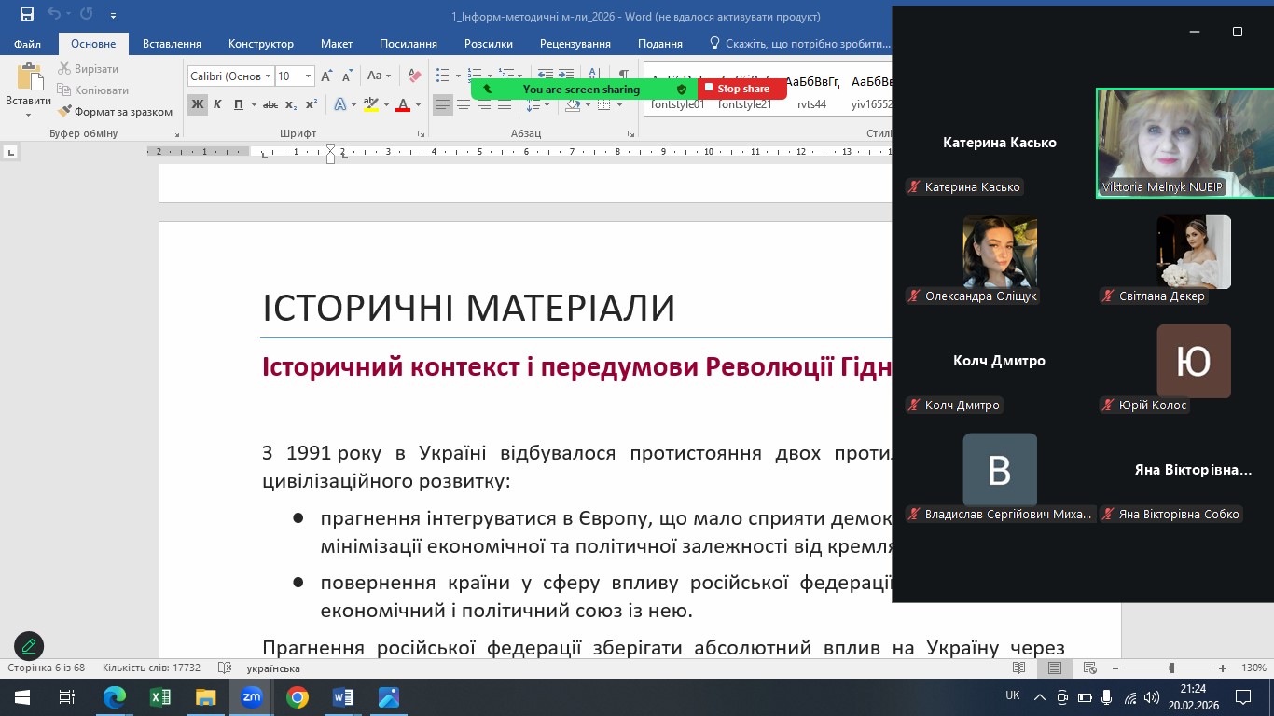Click the Clear Formatting eraser icon
The image size is (1274, 716).
click(x=415, y=76)
